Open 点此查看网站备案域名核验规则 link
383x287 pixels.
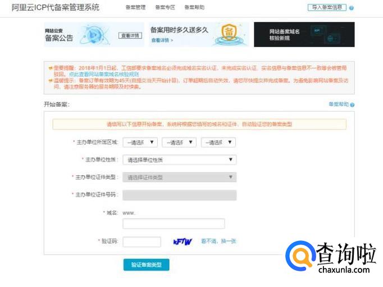(x=104, y=74)
